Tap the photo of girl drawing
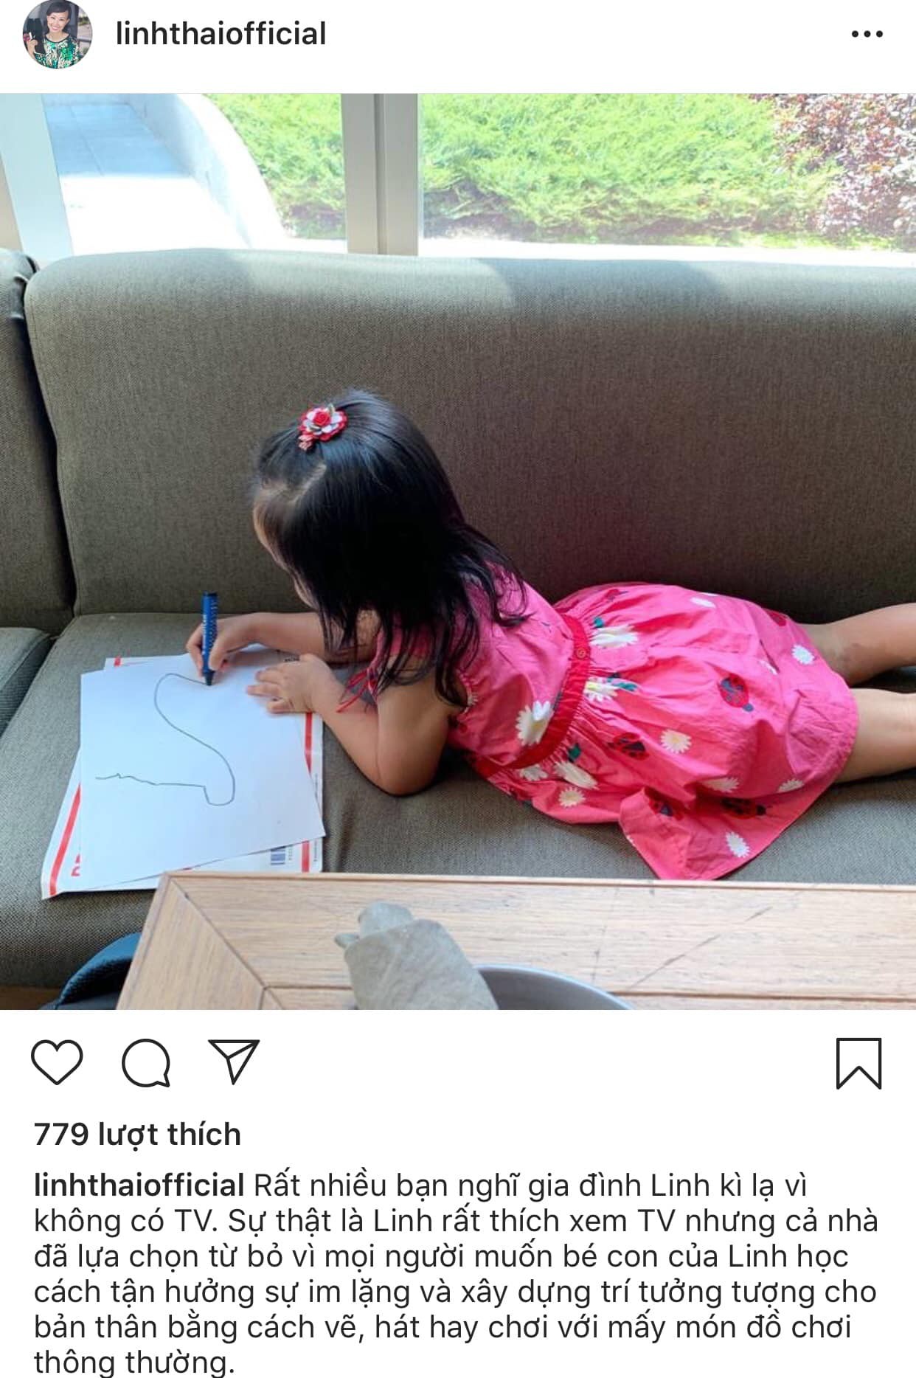Image resolution: width=916 pixels, height=1378 pixels. coord(458,551)
